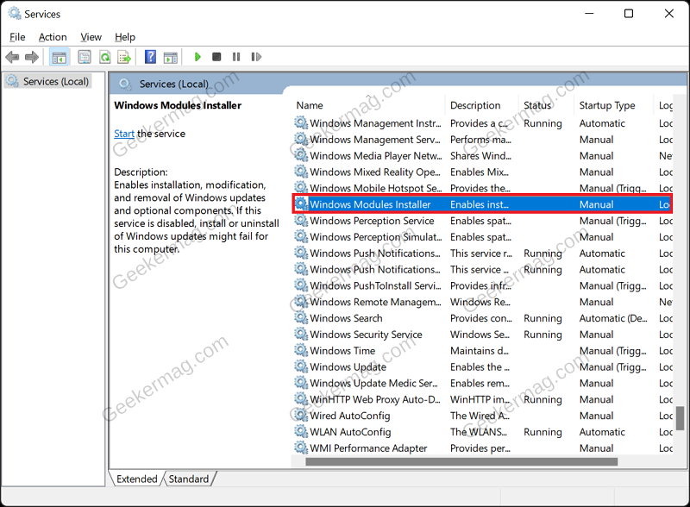Click the 'WinHTTP im...' description cell

click(480, 399)
